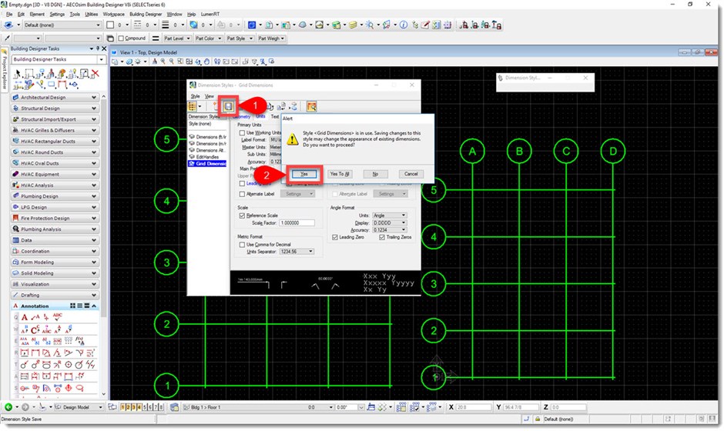Screen dimensions: 724x431
Task: Open the active level 'Default (none)' dropdown
Action: pos(62,25)
